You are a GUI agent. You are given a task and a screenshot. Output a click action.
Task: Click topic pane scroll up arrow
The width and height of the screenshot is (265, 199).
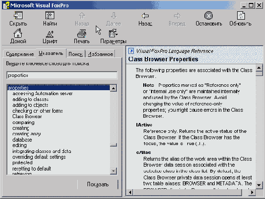(259, 68)
